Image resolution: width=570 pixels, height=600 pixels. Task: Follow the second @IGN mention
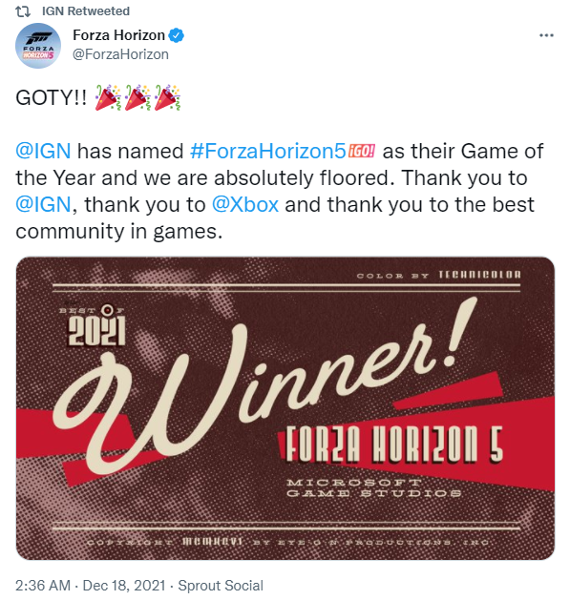43,205
